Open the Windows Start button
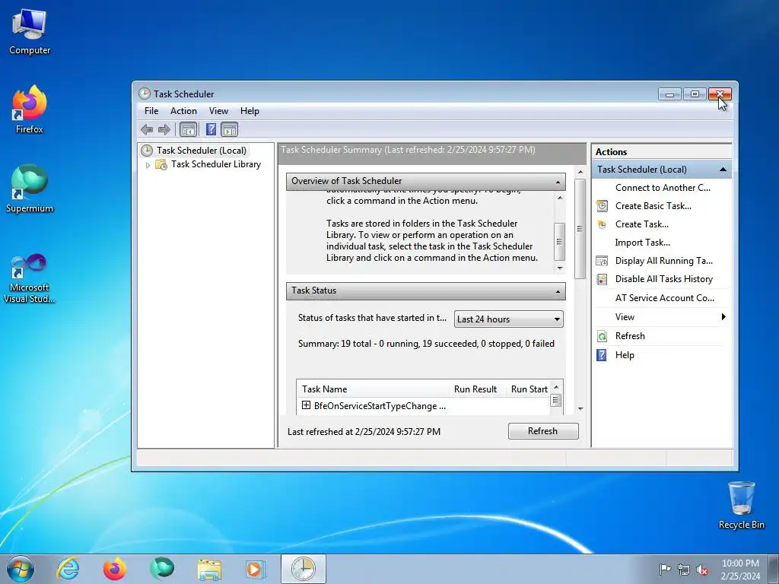Image resolution: width=779 pixels, height=584 pixels. coord(21,569)
